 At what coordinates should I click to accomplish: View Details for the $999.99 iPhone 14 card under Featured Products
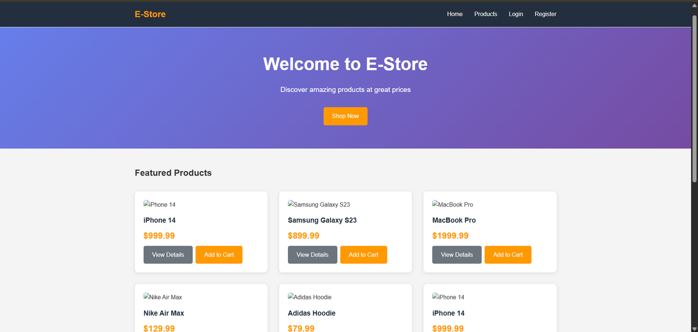[x=168, y=254]
